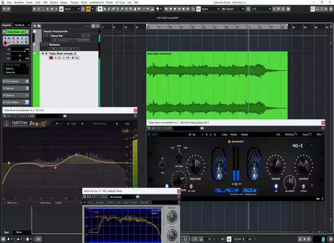Click the Triode knob on HG-2
Image resolution: width=334 pixels, height=243 pixels.
tap(276, 165)
